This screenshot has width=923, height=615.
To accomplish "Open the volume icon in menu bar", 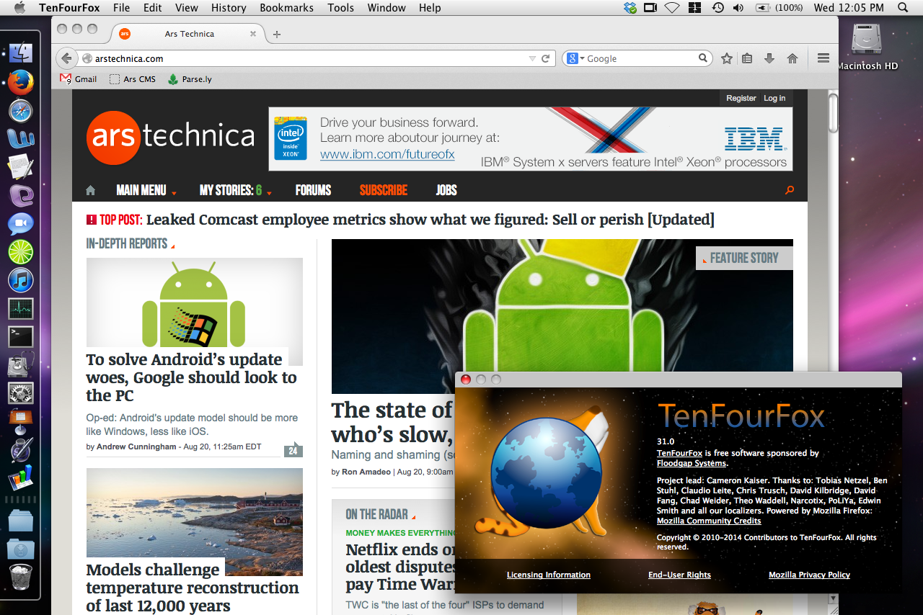I will (x=738, y=7).
